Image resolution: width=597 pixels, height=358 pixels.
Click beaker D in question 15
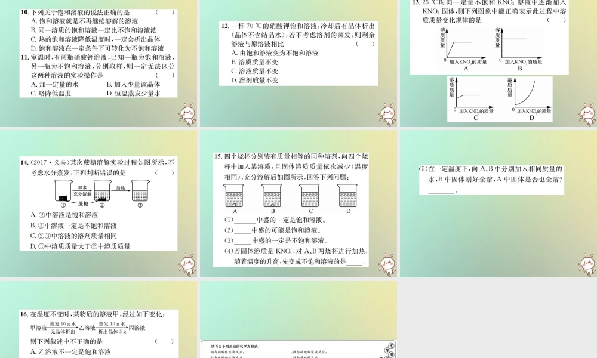click(347, 196)
